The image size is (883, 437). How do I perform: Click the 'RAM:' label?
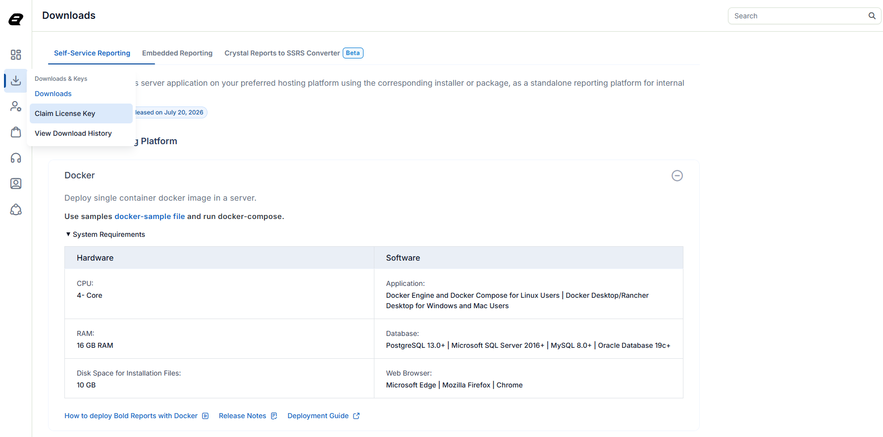[x=86, y=333]
